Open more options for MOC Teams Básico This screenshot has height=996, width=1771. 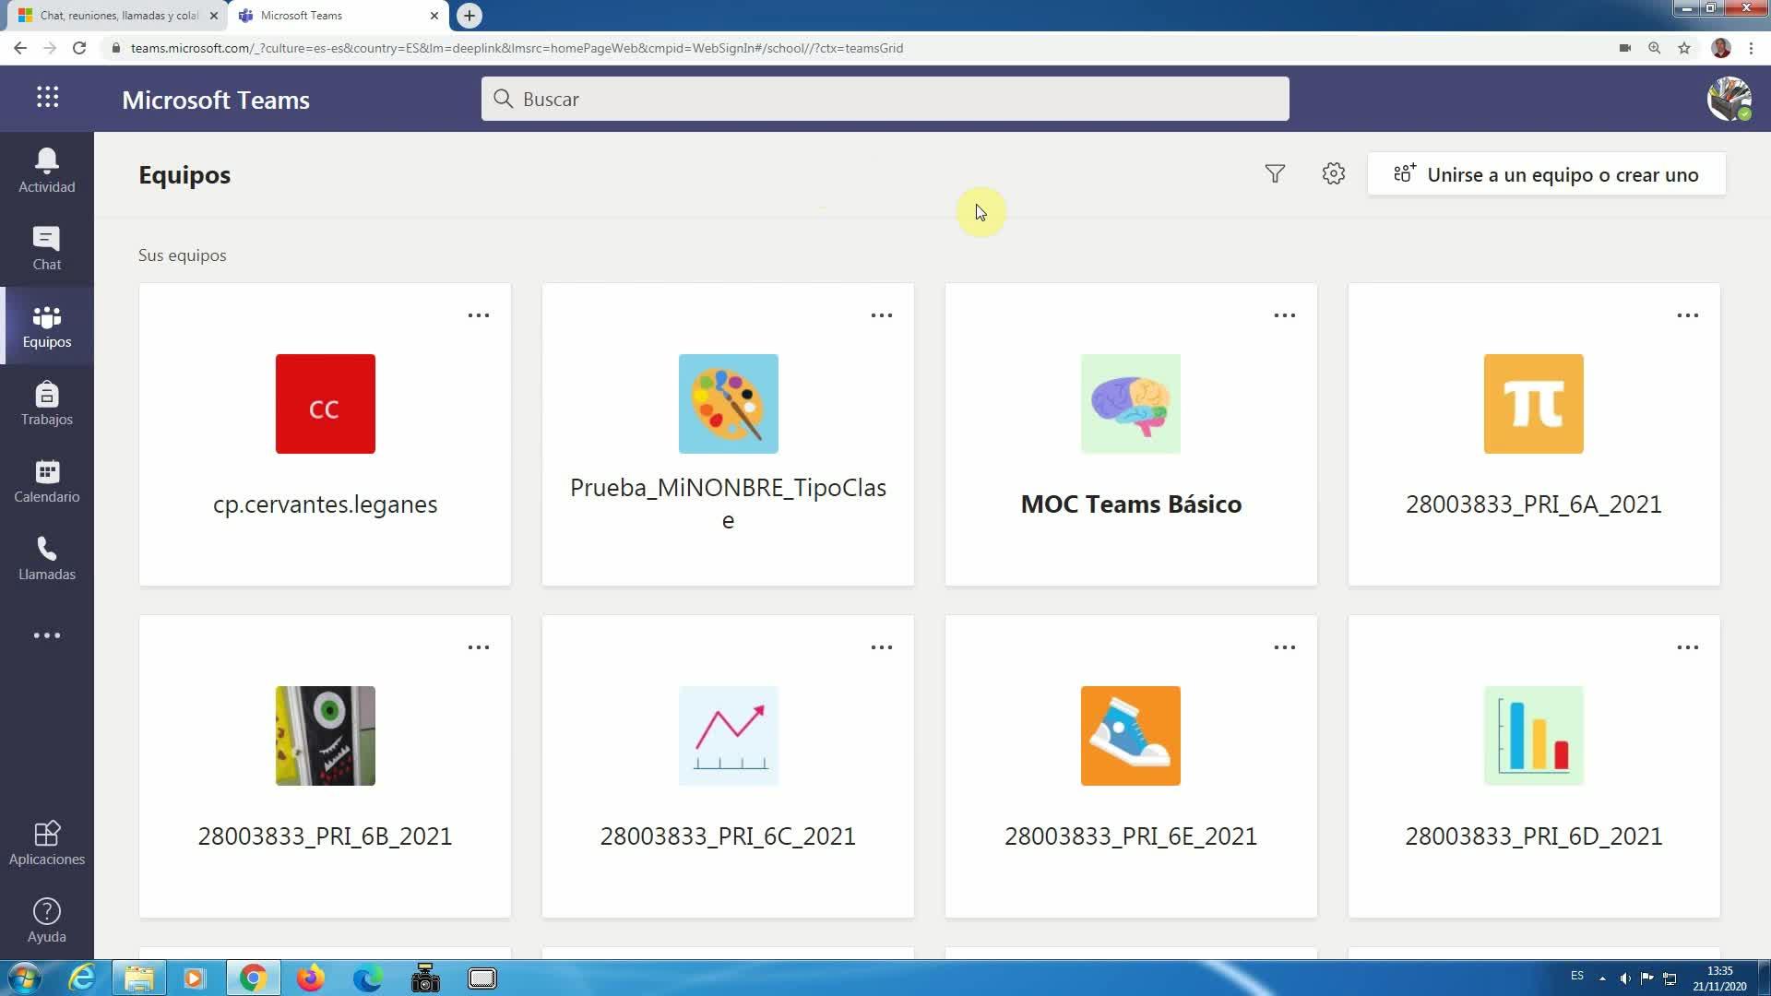pyautogui.click(x=1285, y=315)
